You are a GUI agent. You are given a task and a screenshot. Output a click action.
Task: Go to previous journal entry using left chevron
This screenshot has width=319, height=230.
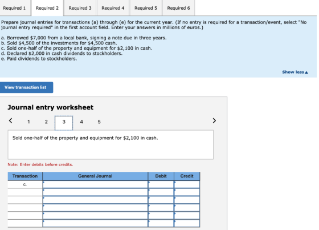point(11,121)
